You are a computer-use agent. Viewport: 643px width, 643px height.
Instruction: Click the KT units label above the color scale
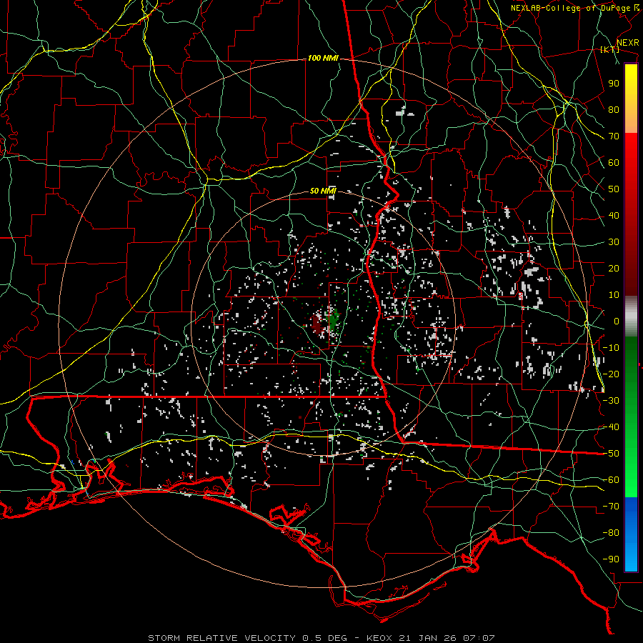610,49
